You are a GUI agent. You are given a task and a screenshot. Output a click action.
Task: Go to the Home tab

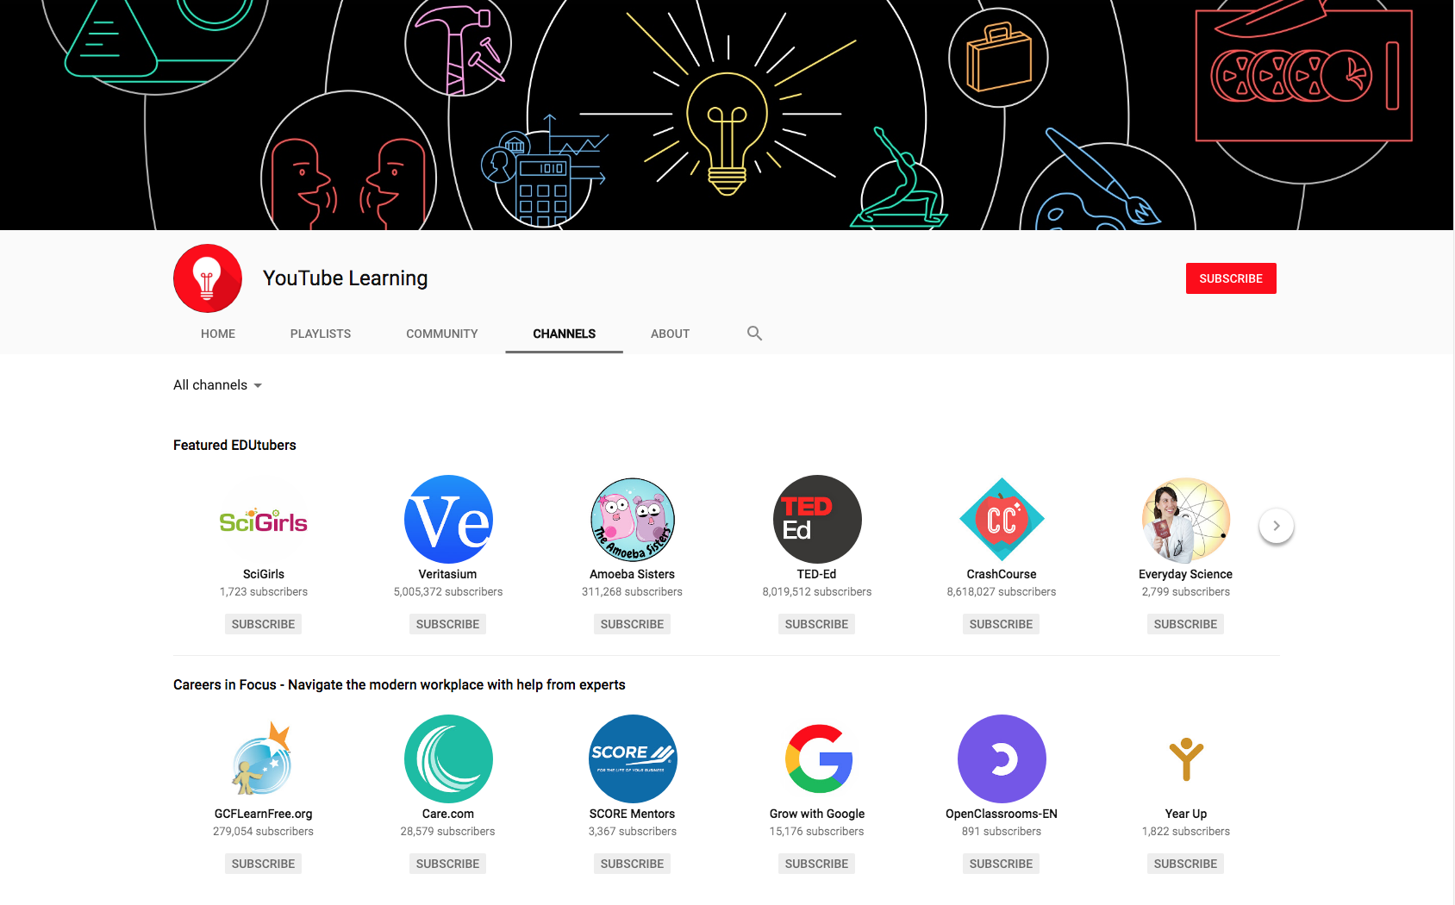point(218,334)
